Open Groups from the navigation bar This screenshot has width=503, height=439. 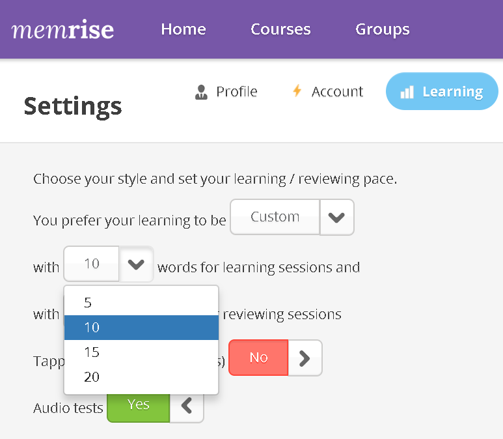click(x=383, y=29)
